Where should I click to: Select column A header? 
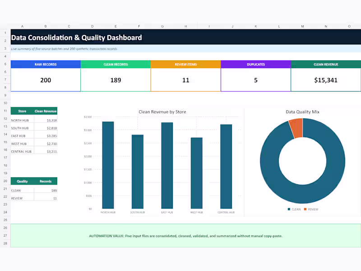(x=22, y=26)
